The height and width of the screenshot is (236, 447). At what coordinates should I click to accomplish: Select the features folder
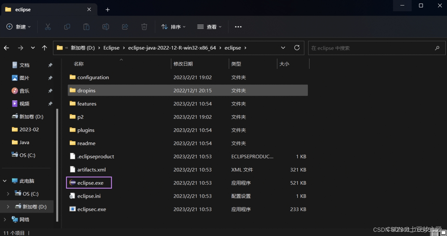point(87,104)
